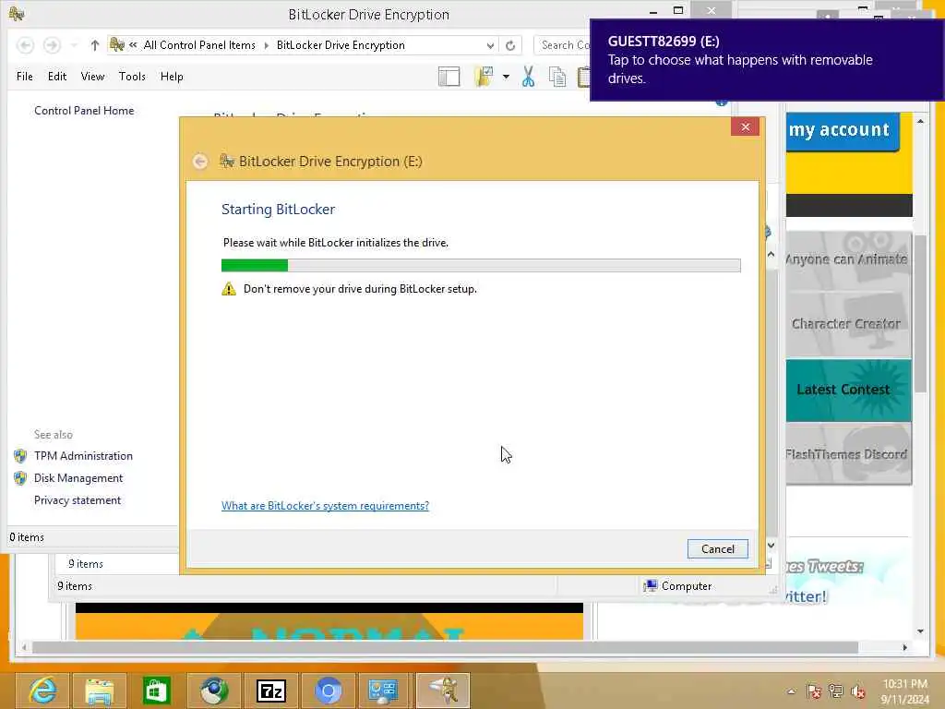The image size is (945, 709).
Task: Open the View menu
Action: click(93, 77)
